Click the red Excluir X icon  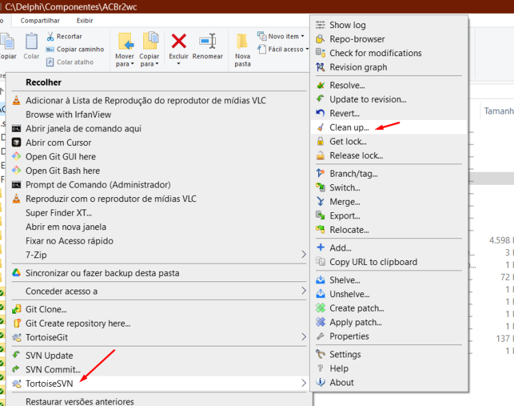pos(179,41)
